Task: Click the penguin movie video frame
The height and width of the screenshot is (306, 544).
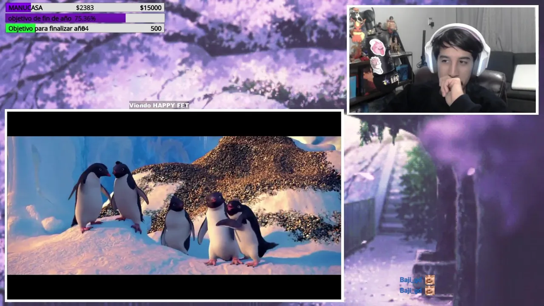Action: point(174,205)
